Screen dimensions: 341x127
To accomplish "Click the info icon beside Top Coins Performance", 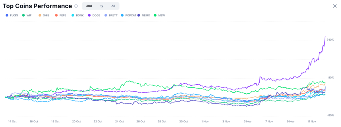I will pos(76,6).
